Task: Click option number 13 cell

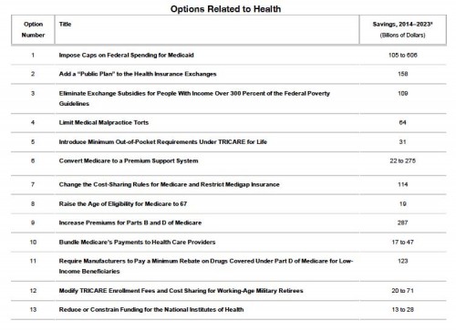Action: click(x=33, y=309)
